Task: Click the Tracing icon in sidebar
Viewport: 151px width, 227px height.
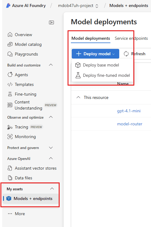Action: pos(10,127)
